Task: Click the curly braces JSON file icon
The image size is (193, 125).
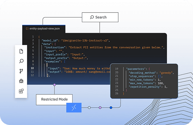Action: tap(27, 29)
